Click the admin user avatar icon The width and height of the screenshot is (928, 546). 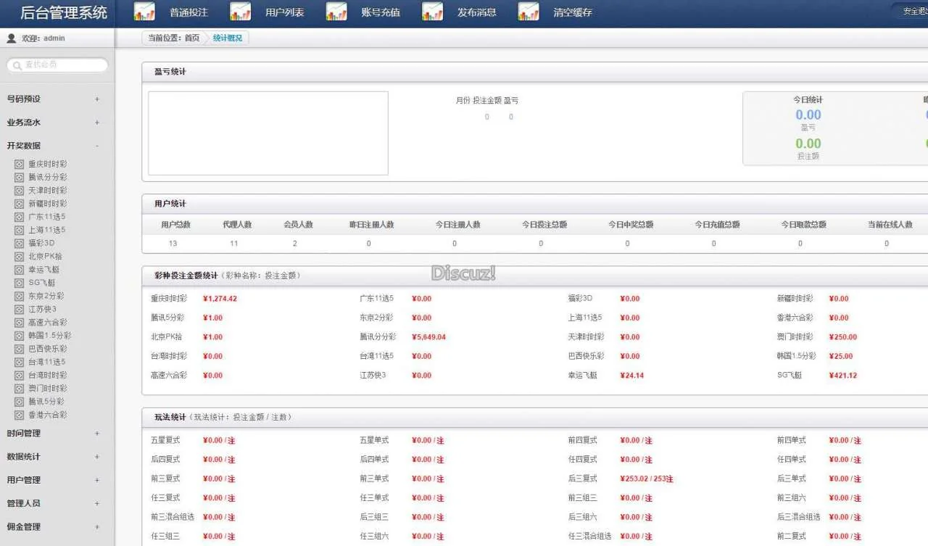click(x=12, y=38)
